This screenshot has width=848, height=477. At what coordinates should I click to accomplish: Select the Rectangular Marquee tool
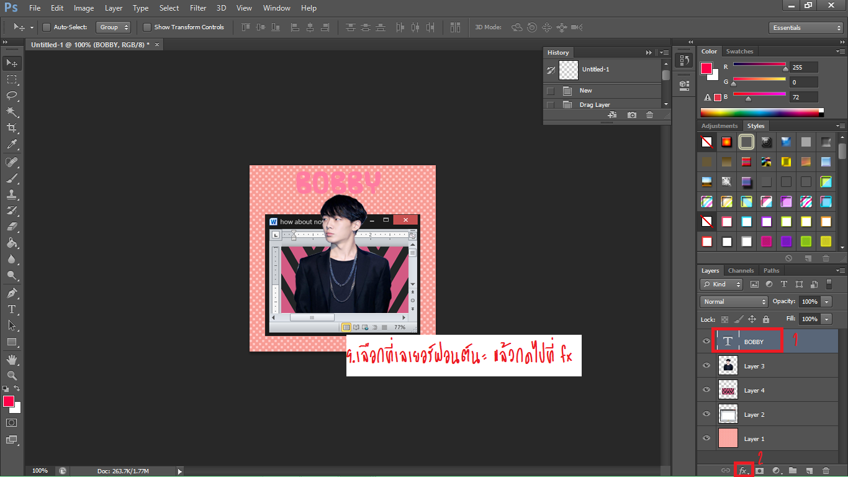(x=12, y=79)
